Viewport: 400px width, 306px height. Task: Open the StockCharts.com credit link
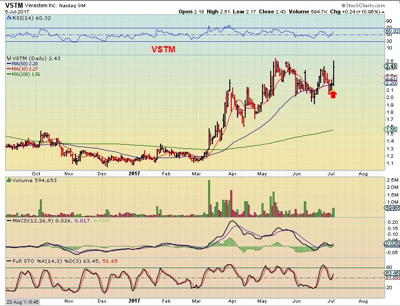point(363,5)
